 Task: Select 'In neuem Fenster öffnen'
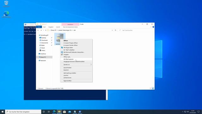71,45
